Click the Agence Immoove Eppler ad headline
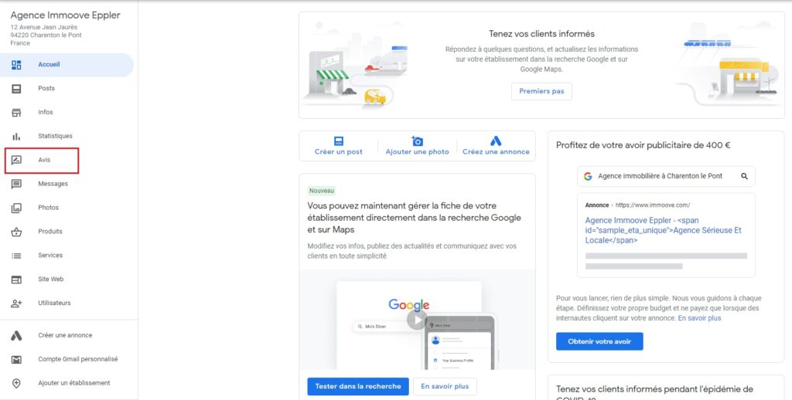 tap(663, 231)
